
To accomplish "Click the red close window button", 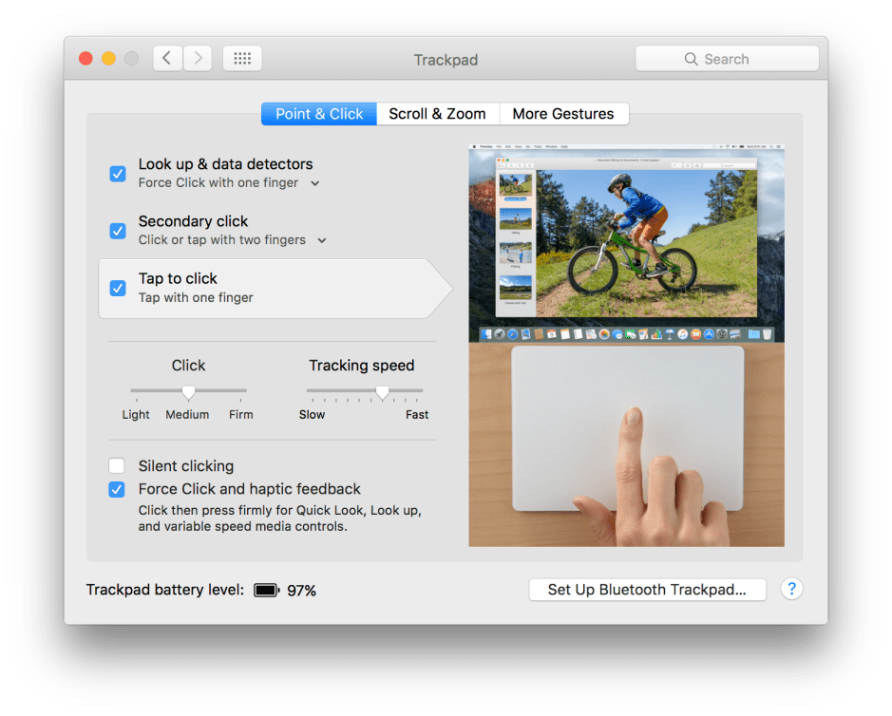I will click(85, 59).
